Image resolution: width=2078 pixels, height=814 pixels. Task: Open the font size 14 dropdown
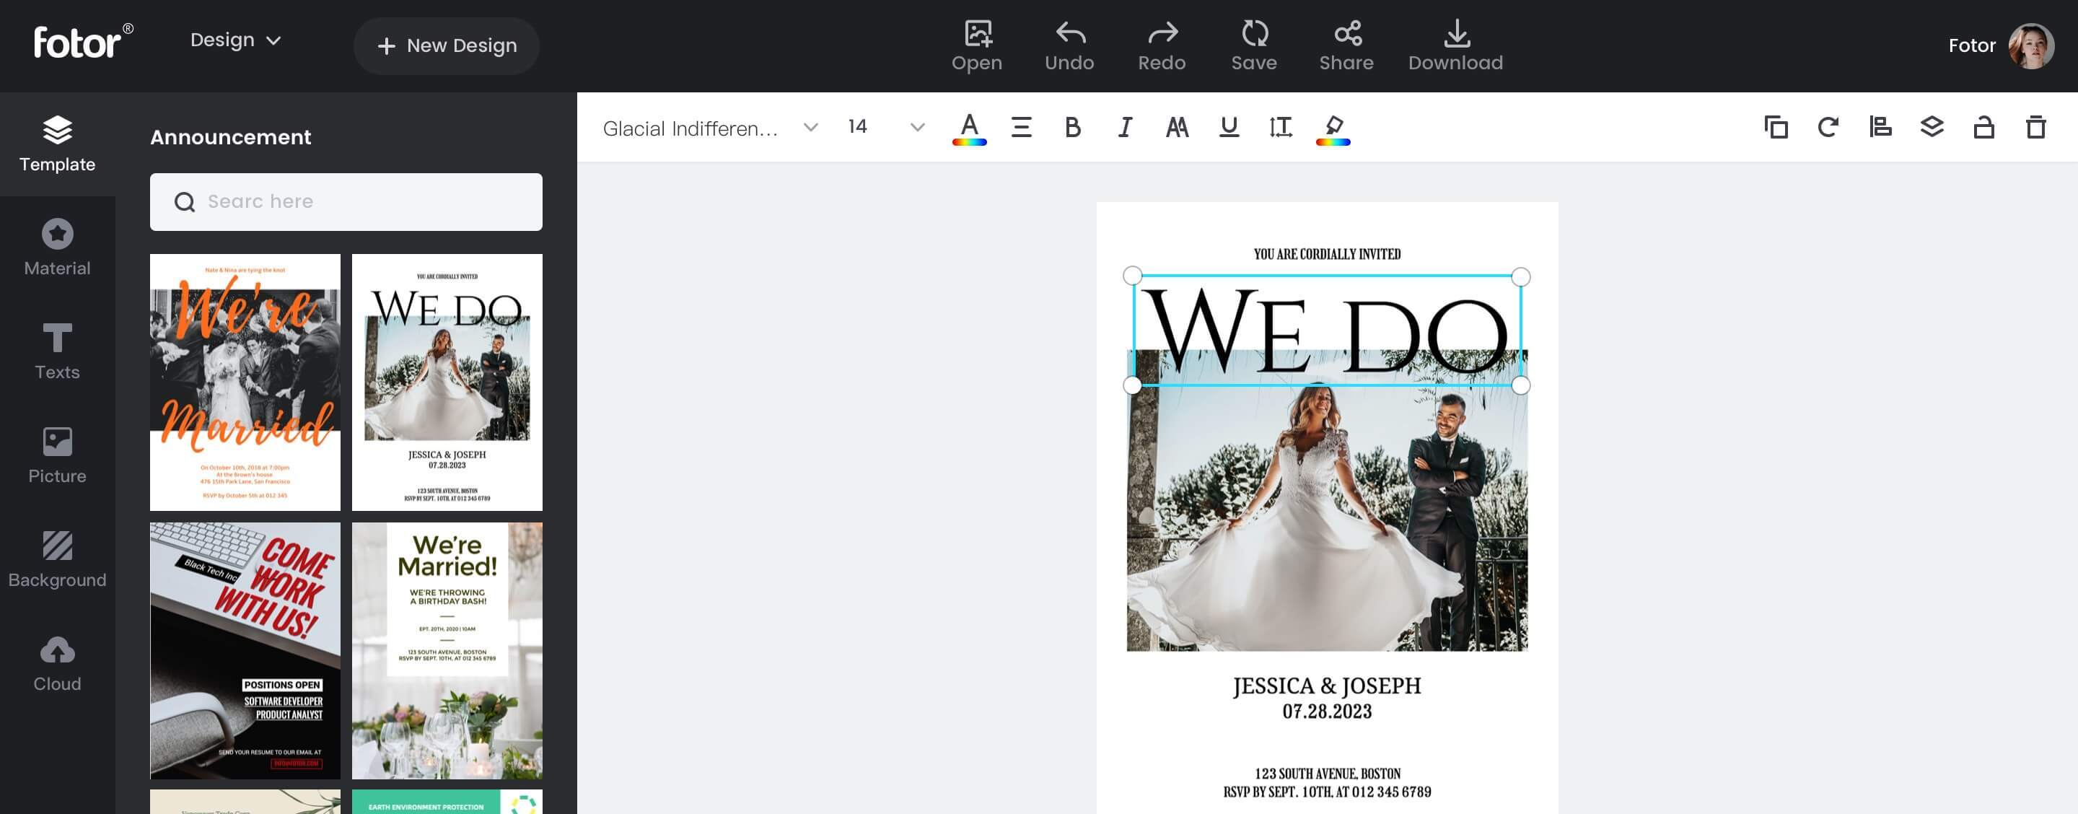(x=916, y=128)
